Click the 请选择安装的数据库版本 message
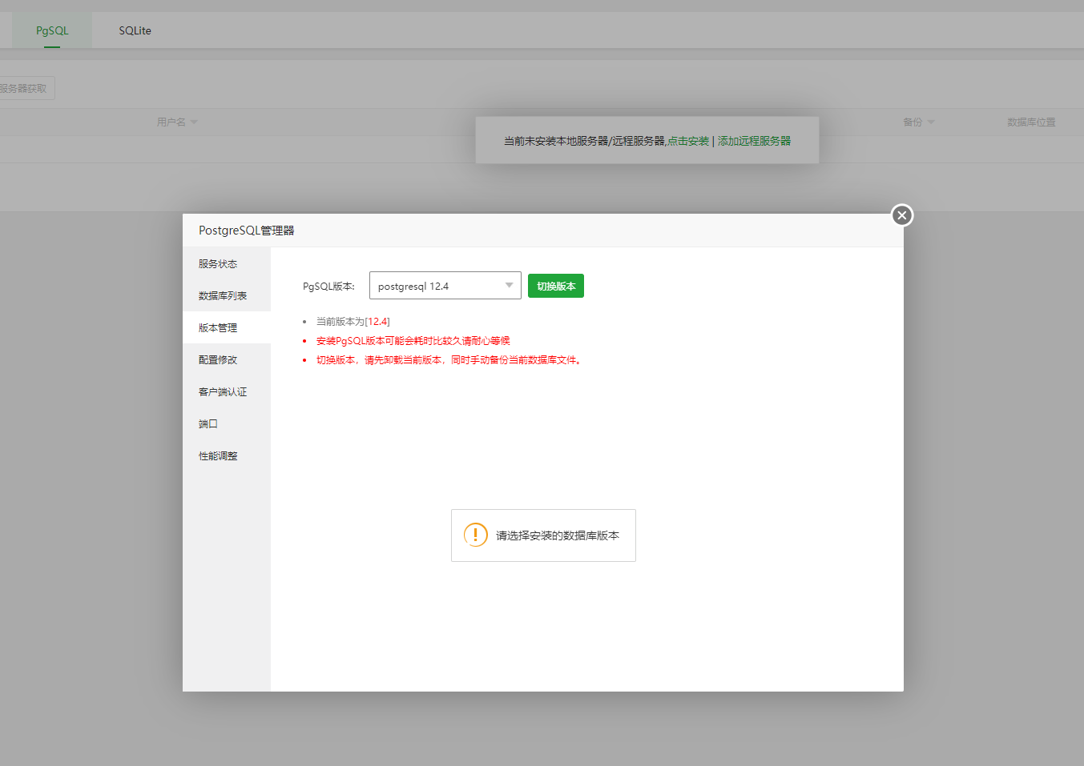Viewport: 1084px width, 766px height. click(x=558, y=535)
